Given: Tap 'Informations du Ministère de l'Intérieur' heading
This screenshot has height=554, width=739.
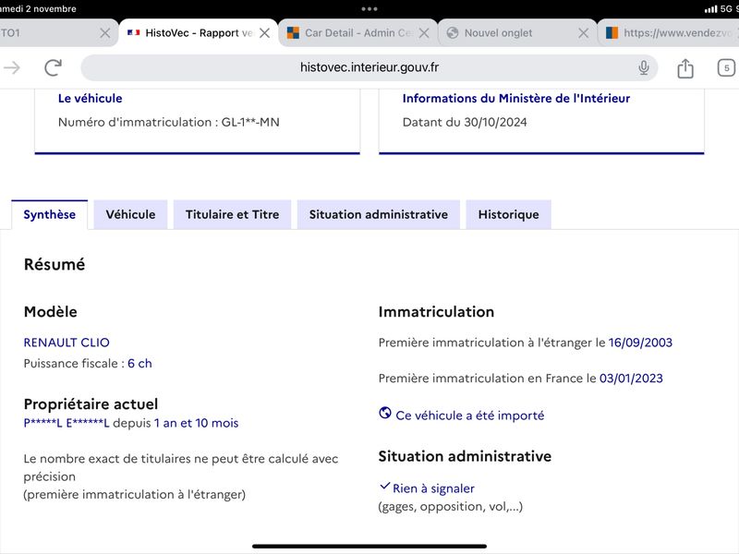Looking at the screenshot, I should [x=516, y=98].
